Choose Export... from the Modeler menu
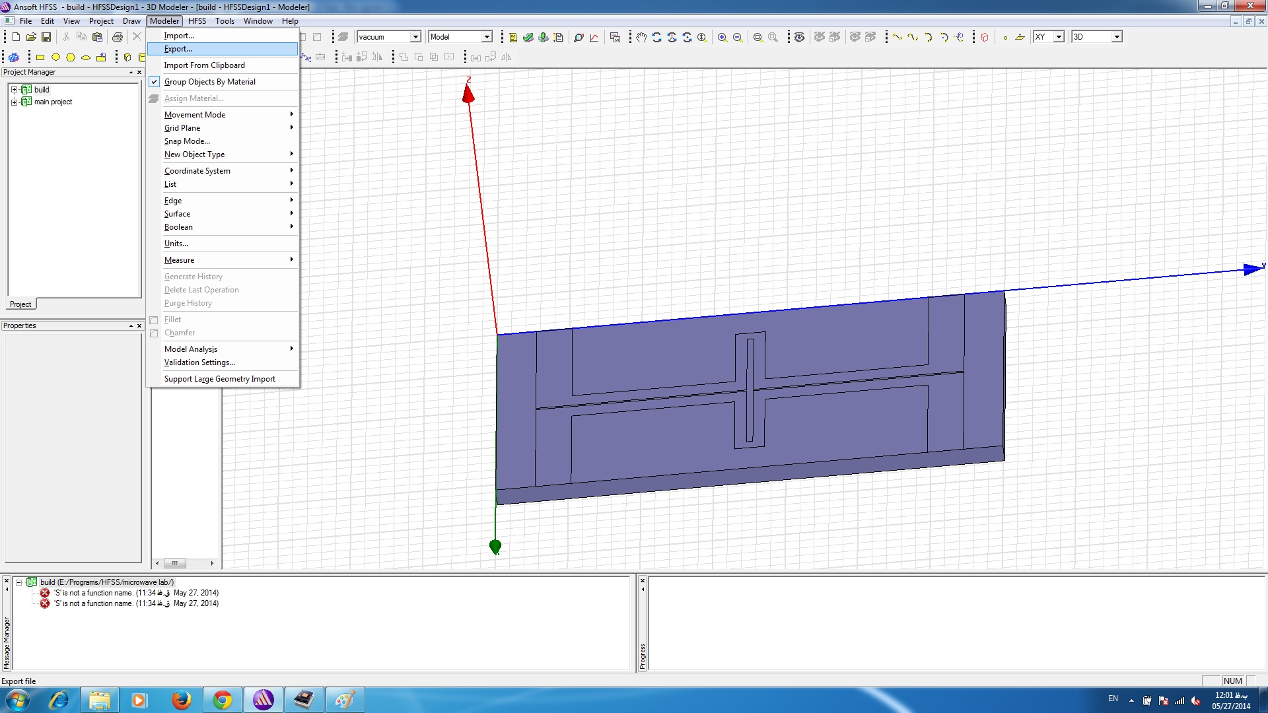Image resolution: width=1268 pixels, height=713 pixels. pyautogui.click(x=178, y=49)
